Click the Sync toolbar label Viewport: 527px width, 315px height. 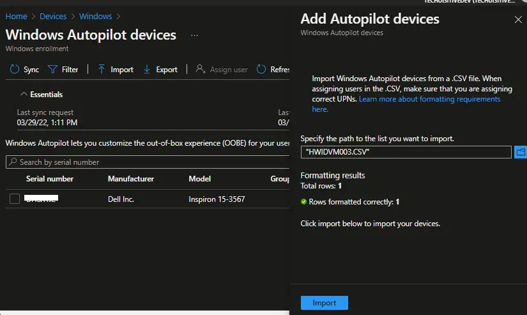pos(31,70)
